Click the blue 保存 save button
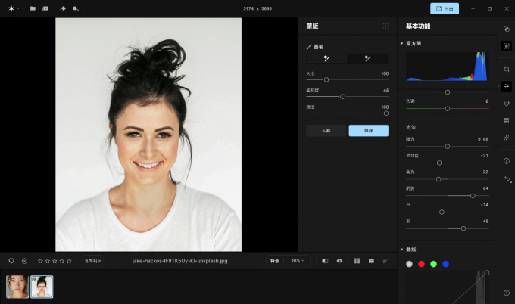 368,131
